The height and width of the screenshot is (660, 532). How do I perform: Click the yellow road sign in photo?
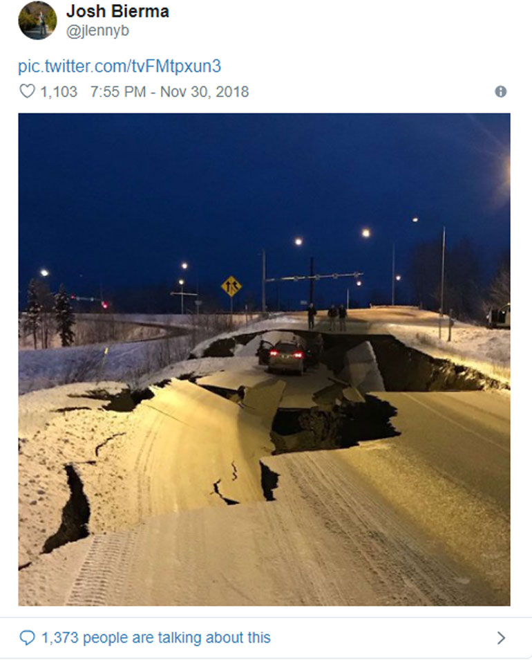click(231, 286)
